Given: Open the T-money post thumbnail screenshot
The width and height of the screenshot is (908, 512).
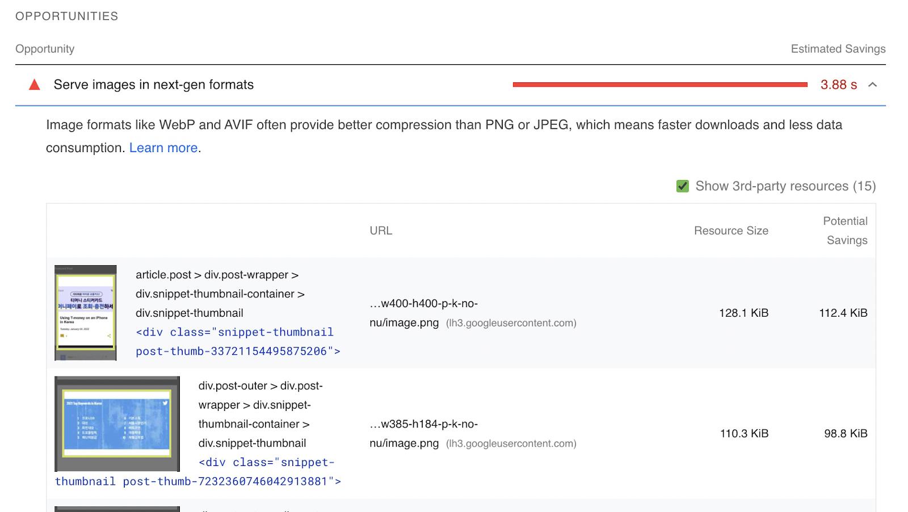Looking at the screenshot, I should click(86, 313).
